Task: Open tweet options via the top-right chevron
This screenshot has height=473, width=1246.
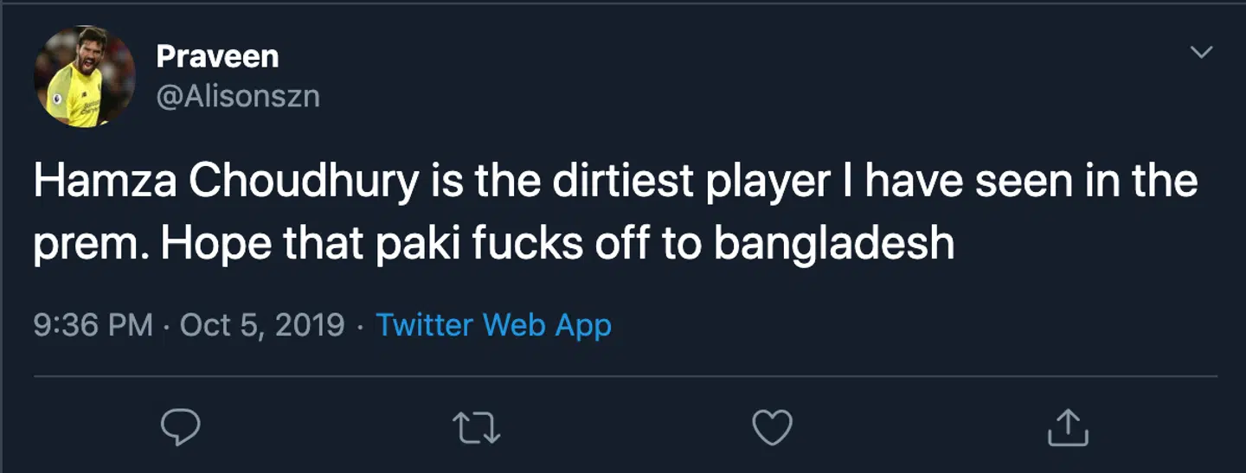Action: click(x=1202, y=53)
